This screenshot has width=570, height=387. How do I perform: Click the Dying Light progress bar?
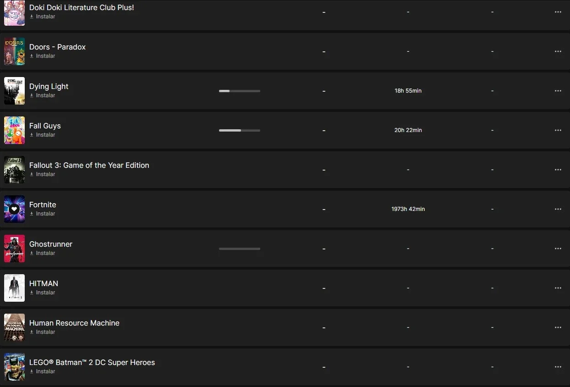[x=240, y=91]
